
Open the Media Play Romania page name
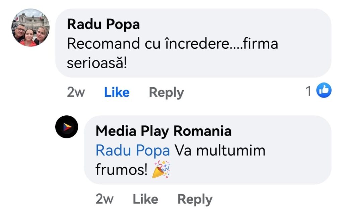(163, 131)
